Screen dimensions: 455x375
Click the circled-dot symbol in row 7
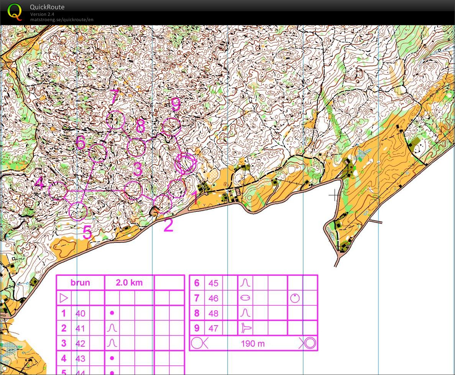pyautogui.click(x=295, y=298)
